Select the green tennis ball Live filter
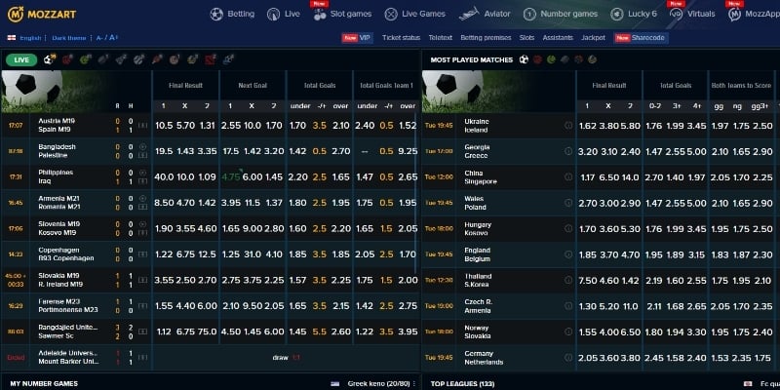Image resolution: width=780 pixels, height=390 pixels. pos(85,59)
